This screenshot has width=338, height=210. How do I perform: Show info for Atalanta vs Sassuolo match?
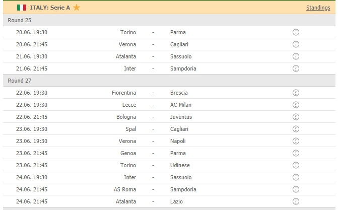(x=296, y=56)
